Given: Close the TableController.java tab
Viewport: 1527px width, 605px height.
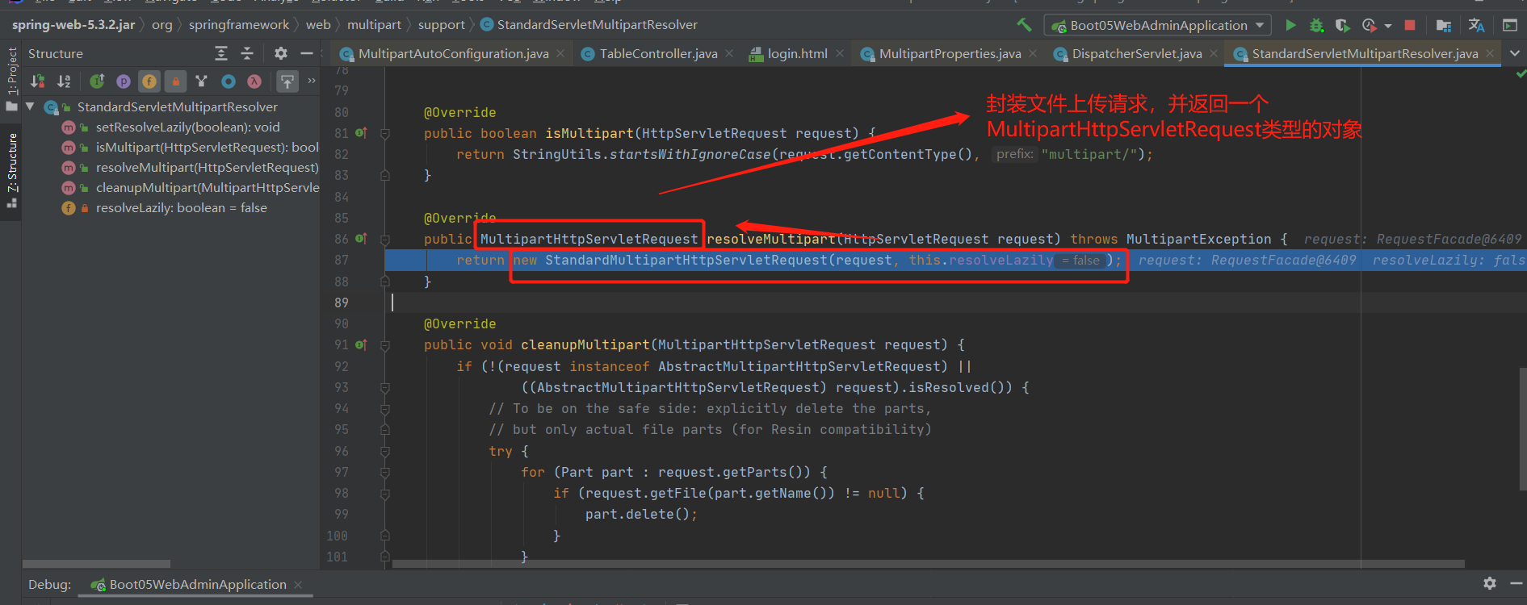Looking at the screenshot, I should click(729, 53).
